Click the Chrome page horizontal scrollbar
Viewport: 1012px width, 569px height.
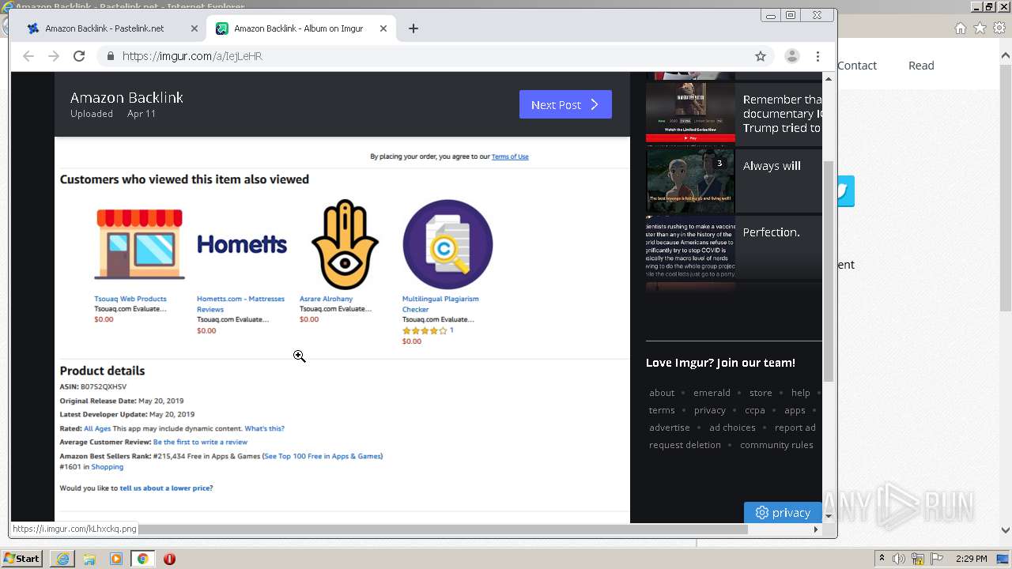[443, 529]
